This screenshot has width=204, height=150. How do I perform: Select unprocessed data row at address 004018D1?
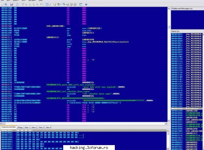(x=84, y=144)
